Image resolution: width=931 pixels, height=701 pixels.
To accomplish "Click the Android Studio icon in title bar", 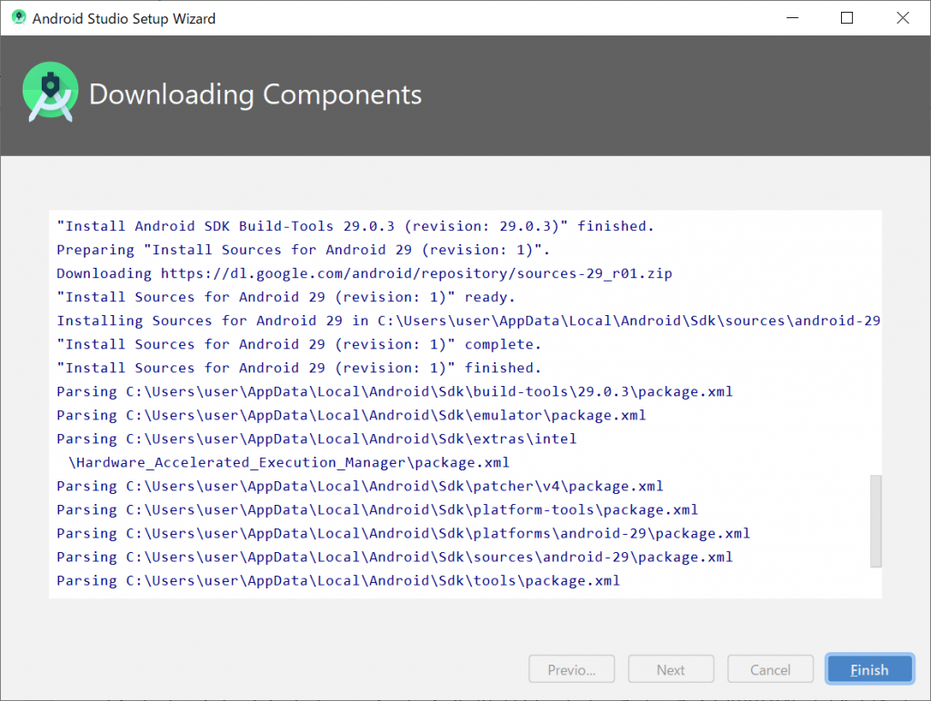I will click(18, 17).
